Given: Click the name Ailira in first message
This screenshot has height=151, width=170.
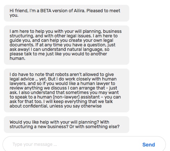Looking at the screenshot, I should [80, 11].
